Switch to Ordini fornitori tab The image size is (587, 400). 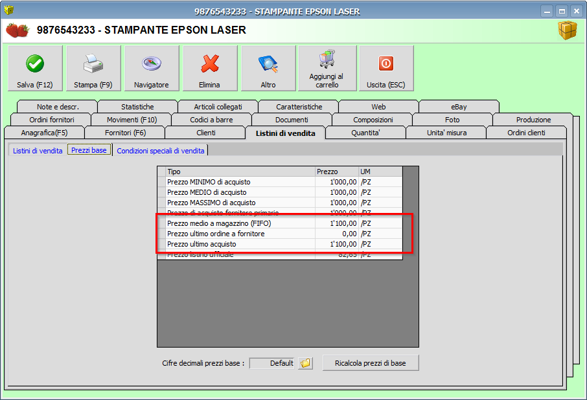point(52,120)
